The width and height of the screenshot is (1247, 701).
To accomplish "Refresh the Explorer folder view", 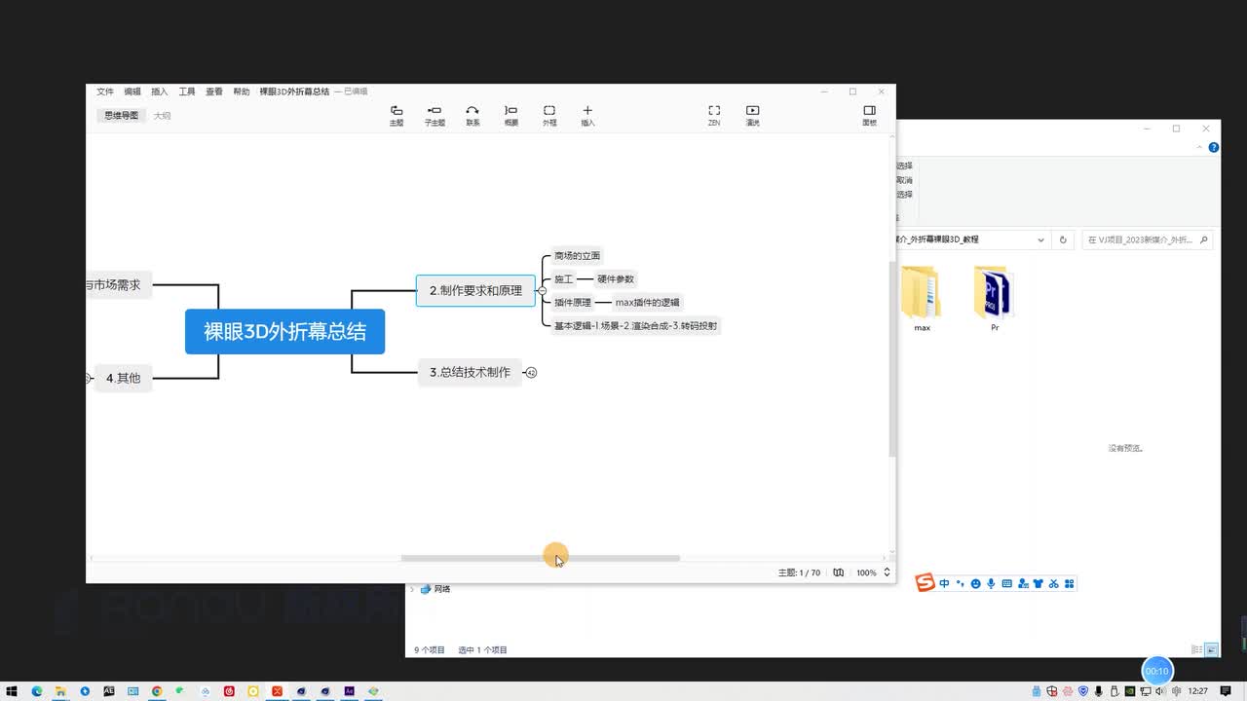I will tap(1063, 240).
